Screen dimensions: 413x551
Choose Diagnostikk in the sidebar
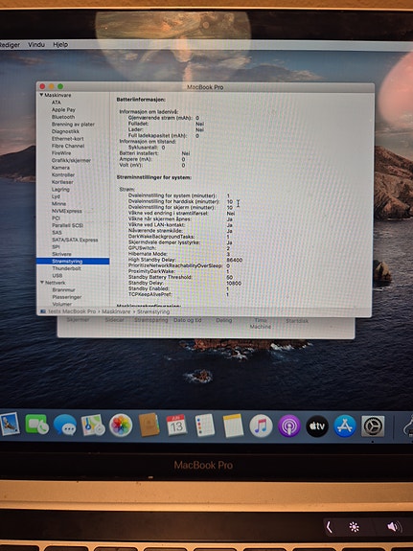tap(65, 131)
